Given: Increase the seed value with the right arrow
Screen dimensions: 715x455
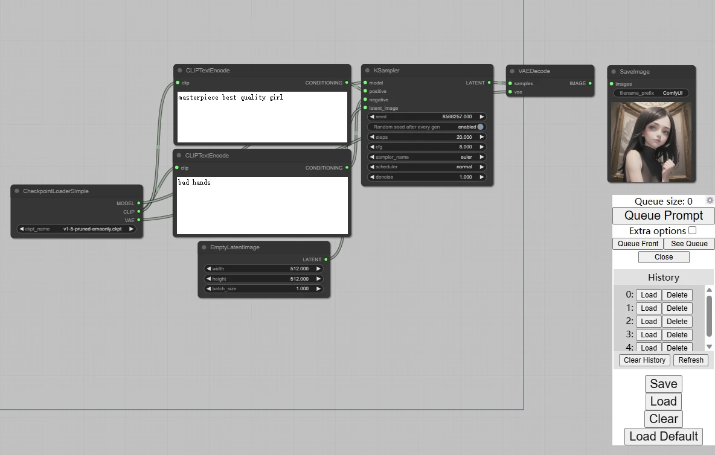Looking at the screenshot, I should [x=481, y=117].
